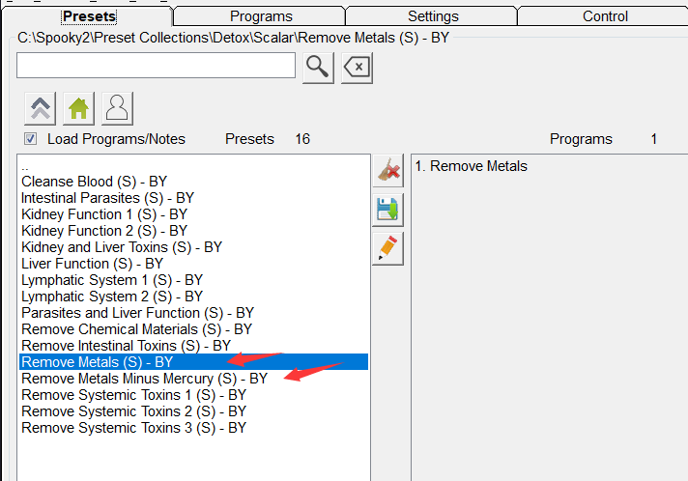
Task: Select Remove Metals Minus Mercury preset
Action: click(144, 379)
